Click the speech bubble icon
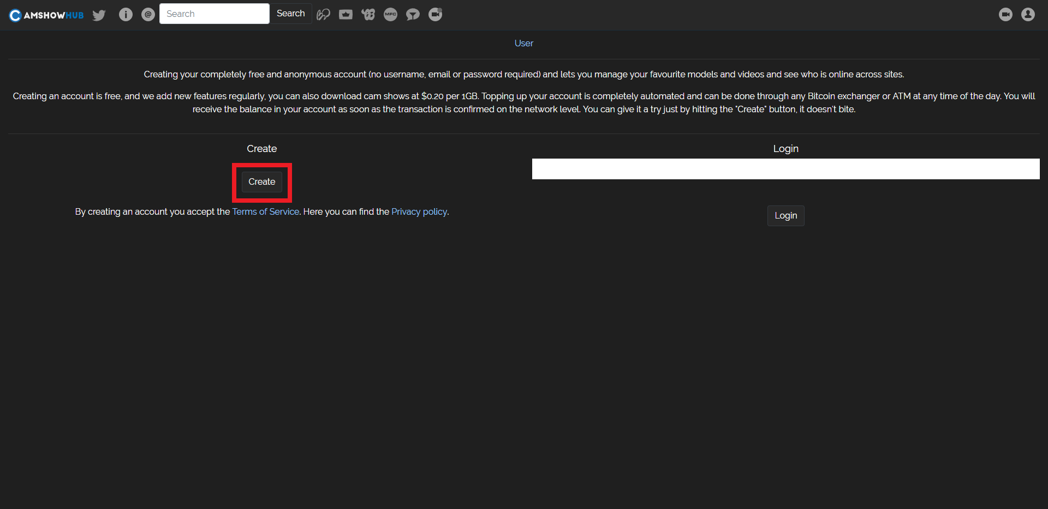Image resolution: width=1048 pixels, height=509 pixels. click(413, 15)
